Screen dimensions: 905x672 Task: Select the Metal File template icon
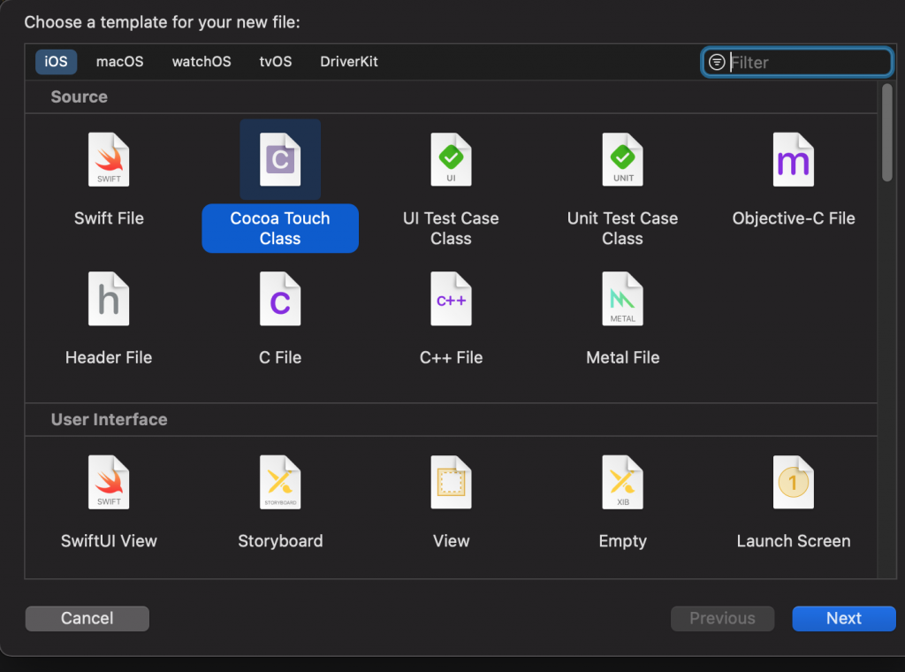622,300
